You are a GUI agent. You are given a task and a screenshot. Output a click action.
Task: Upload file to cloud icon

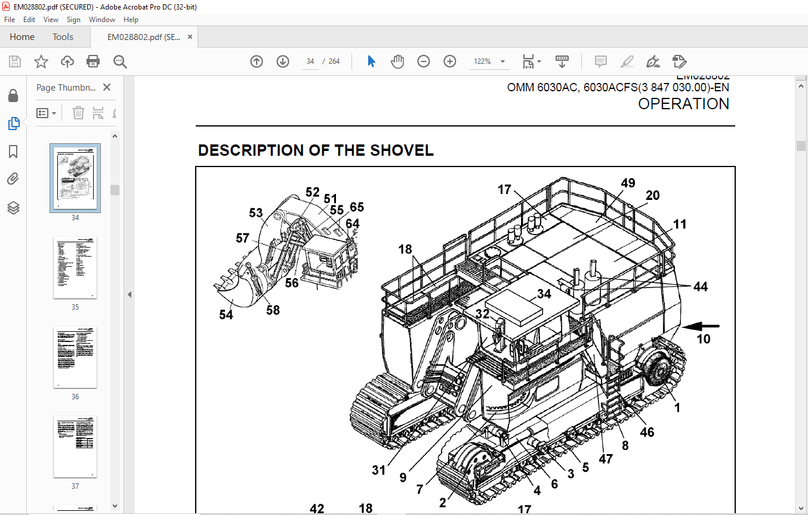click(67, 61)
